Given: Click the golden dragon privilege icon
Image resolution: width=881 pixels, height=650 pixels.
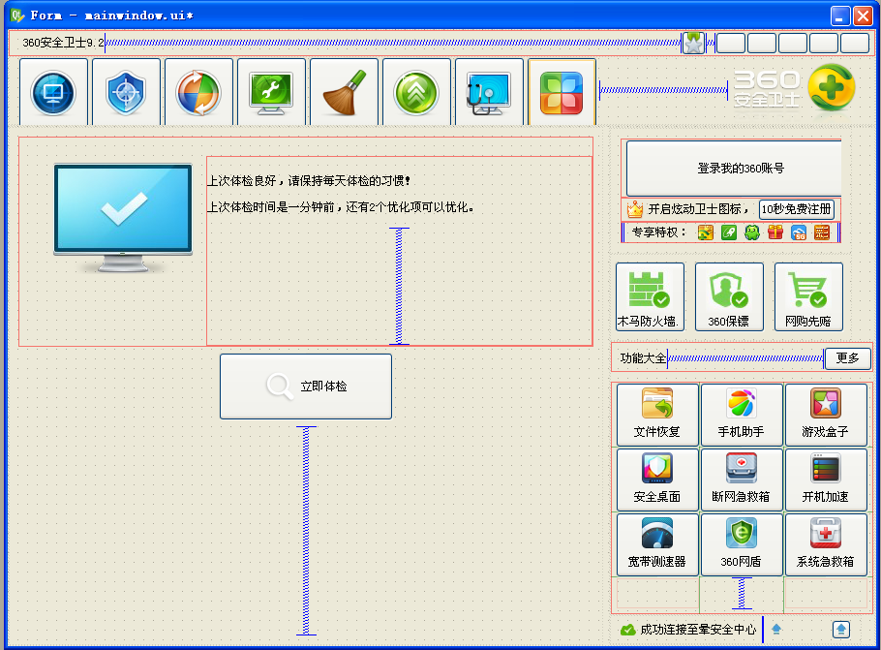Looking at the screenshot, I should tap(706, 232).
